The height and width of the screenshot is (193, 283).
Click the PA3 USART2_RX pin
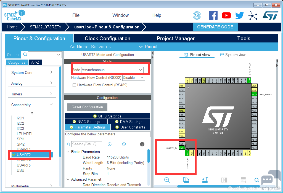tap(187, 153)
